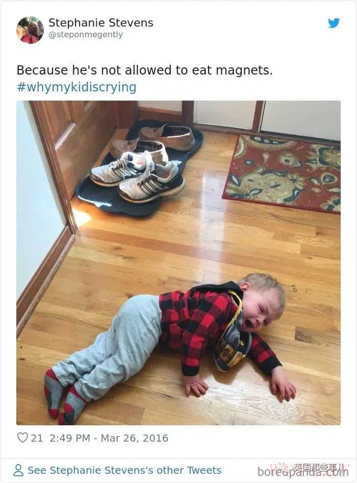Click the tweet text about eating magnets
The image size is (357, 483).
pyautogui.click(x=145, y=70)
